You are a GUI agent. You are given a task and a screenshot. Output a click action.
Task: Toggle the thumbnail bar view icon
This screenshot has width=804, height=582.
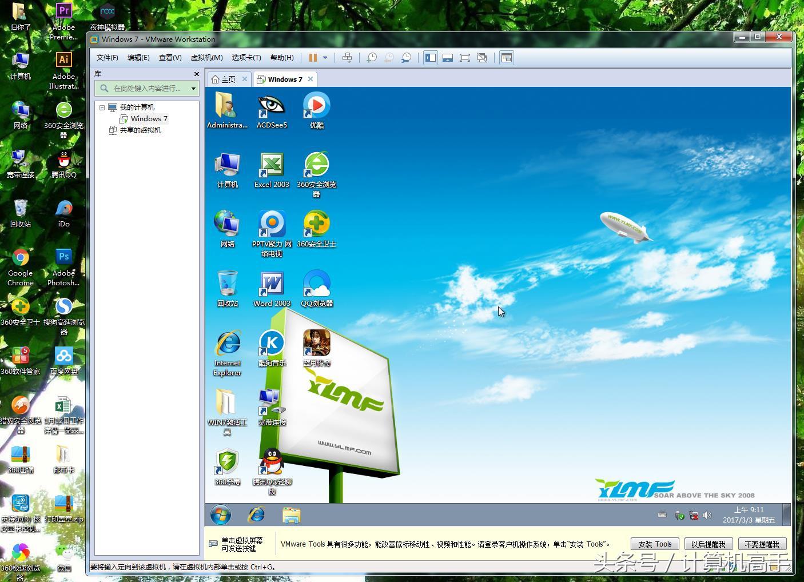(448, 58)
